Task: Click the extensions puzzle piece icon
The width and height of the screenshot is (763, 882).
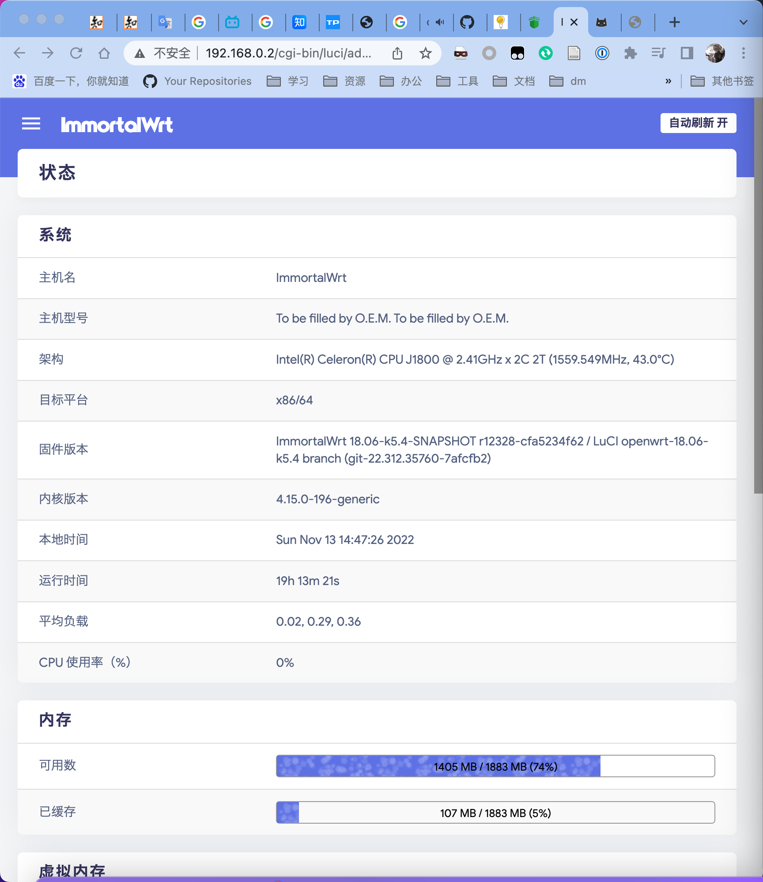Action: [631, 53]
